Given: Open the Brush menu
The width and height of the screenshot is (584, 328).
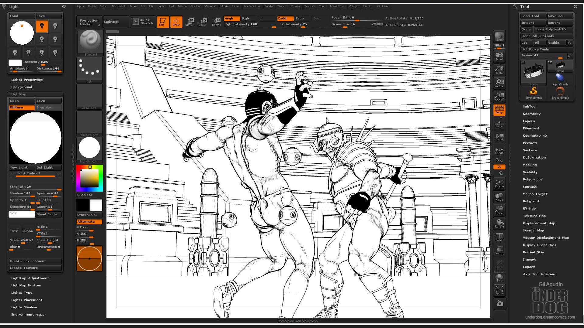Looking at the screenshot, I should [x=92, y=6].
